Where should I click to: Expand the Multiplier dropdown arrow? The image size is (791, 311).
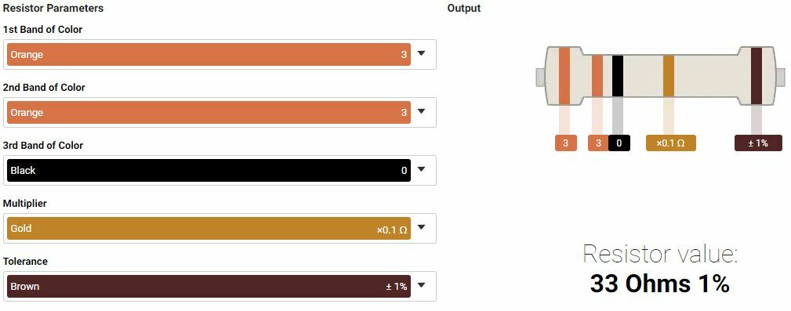click(x=422, y=228)
